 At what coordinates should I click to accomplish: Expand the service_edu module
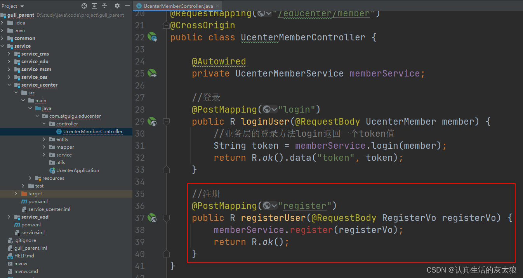coord(10,62)
